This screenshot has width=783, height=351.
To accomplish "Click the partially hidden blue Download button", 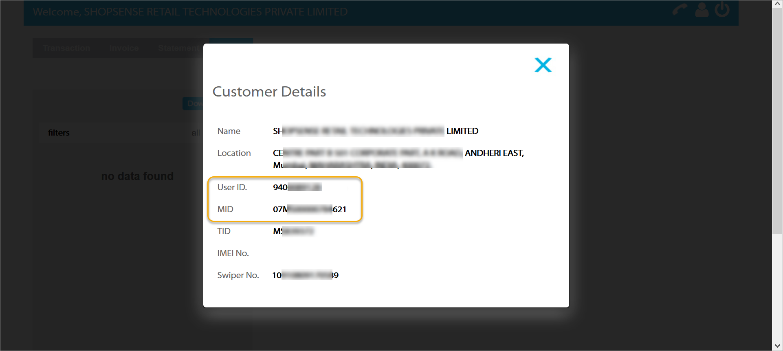I will point(193,103).
